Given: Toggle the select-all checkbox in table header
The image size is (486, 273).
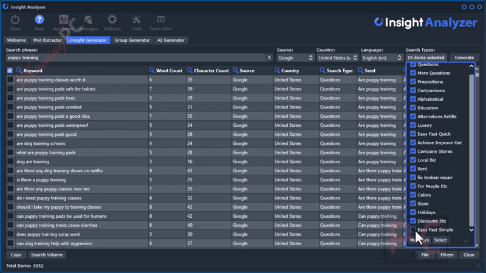Looking at the screenshot, I should [x=10, y=70].
